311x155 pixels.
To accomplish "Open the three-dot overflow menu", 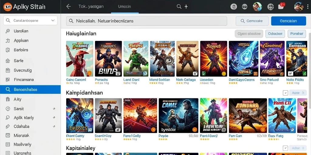I will [x=307, y=7].
